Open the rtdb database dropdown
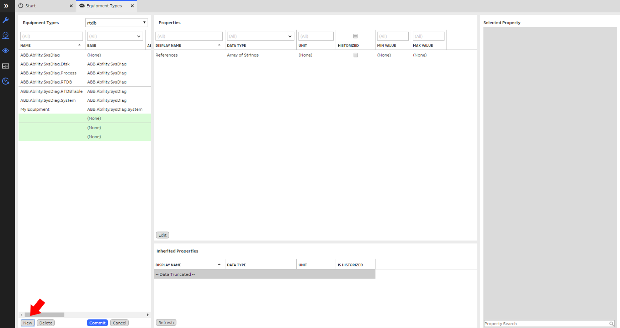The width and height of the screenshot is (620, 328). [117, 23]
